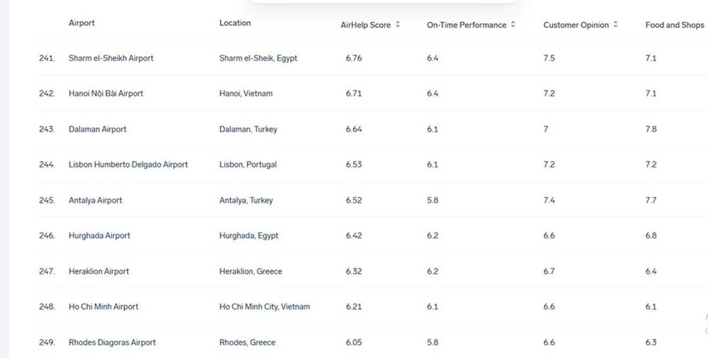708x358 pixels.
Task: Click the sort arrows beside AirHelp Score
Action: point(398,25)
